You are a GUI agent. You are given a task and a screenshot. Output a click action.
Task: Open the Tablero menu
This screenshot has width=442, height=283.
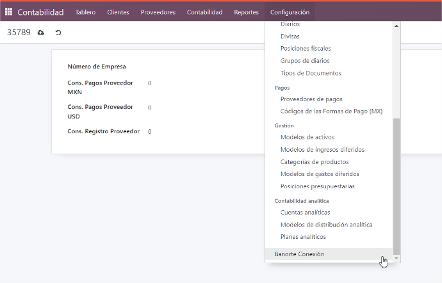point(85,12)
